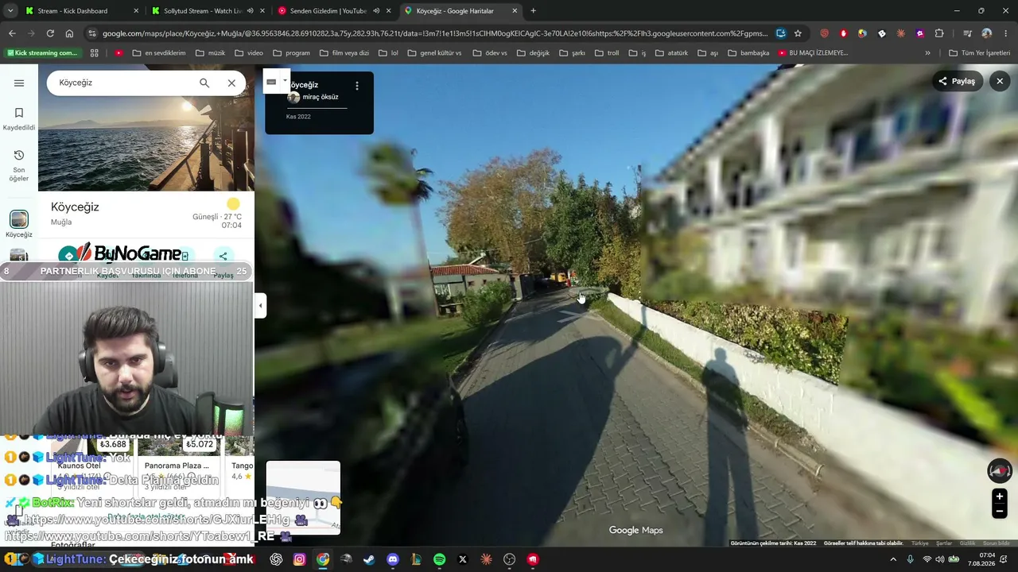Open ChatGPT from the taskbar
The width and height of the screenshot is (1018, 572).
[276, 559]
